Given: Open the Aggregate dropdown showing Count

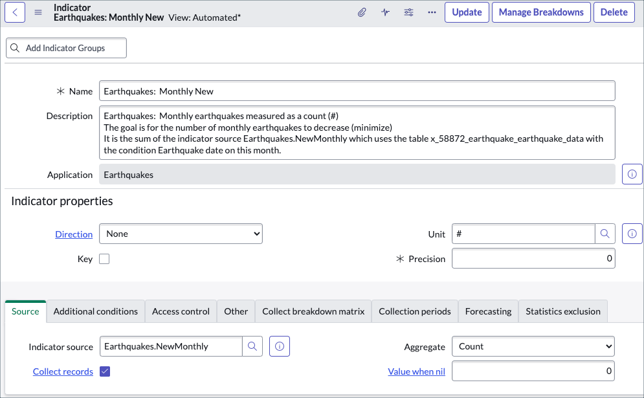Looking at the screenshot, I should 533,346.
